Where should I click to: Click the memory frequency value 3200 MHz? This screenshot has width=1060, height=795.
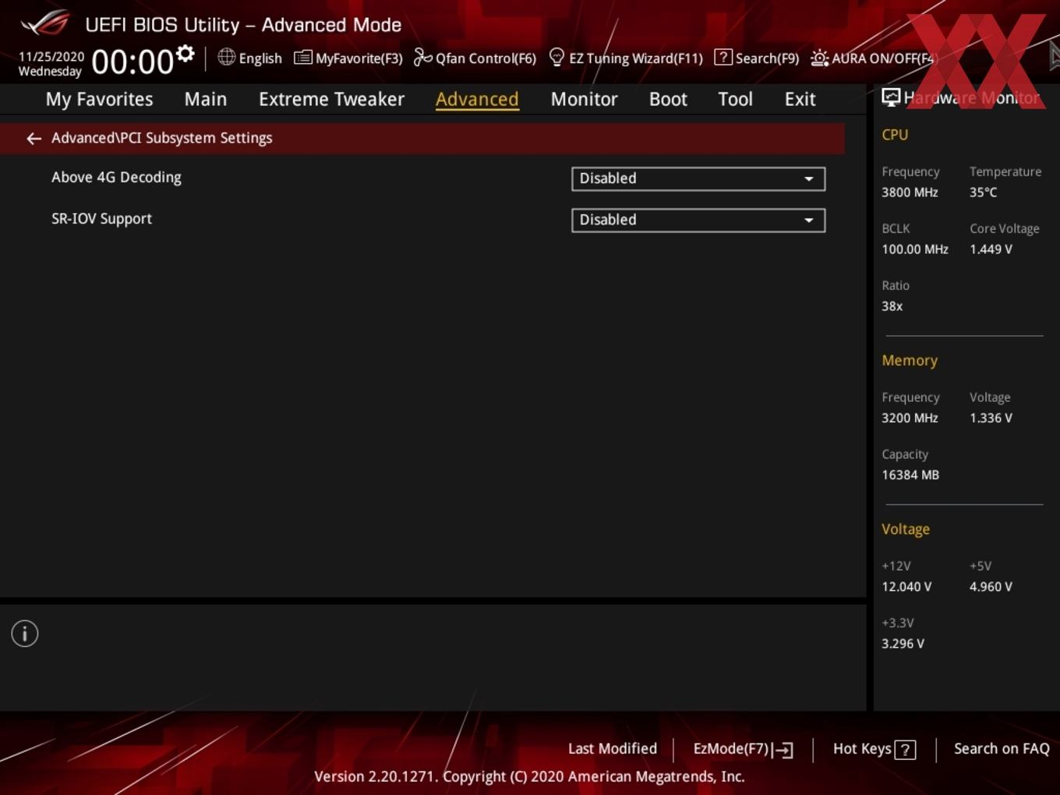click(910, 419)
